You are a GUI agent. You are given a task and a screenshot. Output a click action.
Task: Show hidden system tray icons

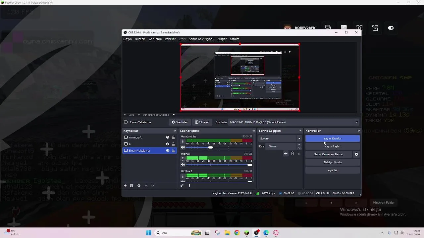[382, 233]
